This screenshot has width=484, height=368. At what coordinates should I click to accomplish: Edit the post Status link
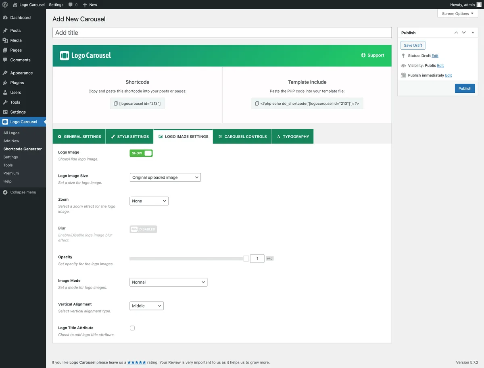pyautogui.click(x=435, y=56)
